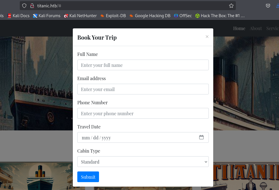
Task: Open the Kali NetHunter bookmark
Action: click(80, 16)
